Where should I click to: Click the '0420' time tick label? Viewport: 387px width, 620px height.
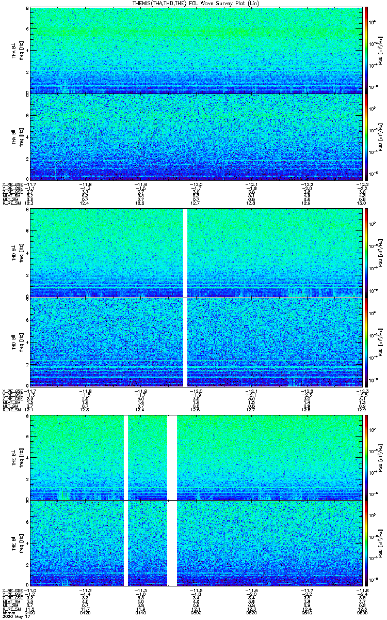tap(85, 614)
